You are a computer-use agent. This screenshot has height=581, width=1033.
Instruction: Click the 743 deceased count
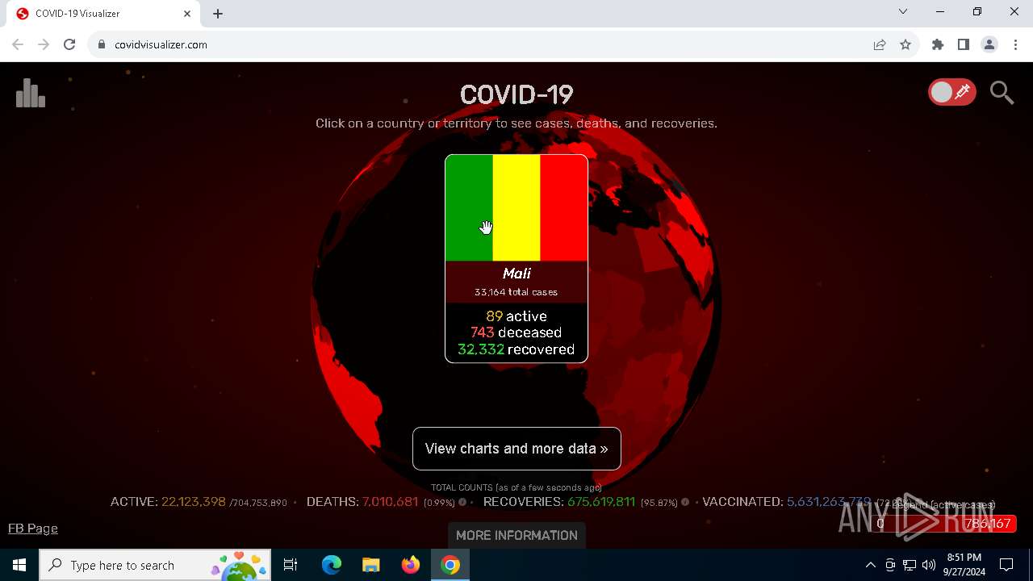pos(516,332)
